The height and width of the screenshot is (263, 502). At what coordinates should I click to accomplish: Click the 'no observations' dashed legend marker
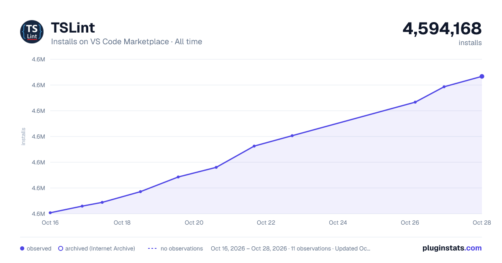point(152,248)
